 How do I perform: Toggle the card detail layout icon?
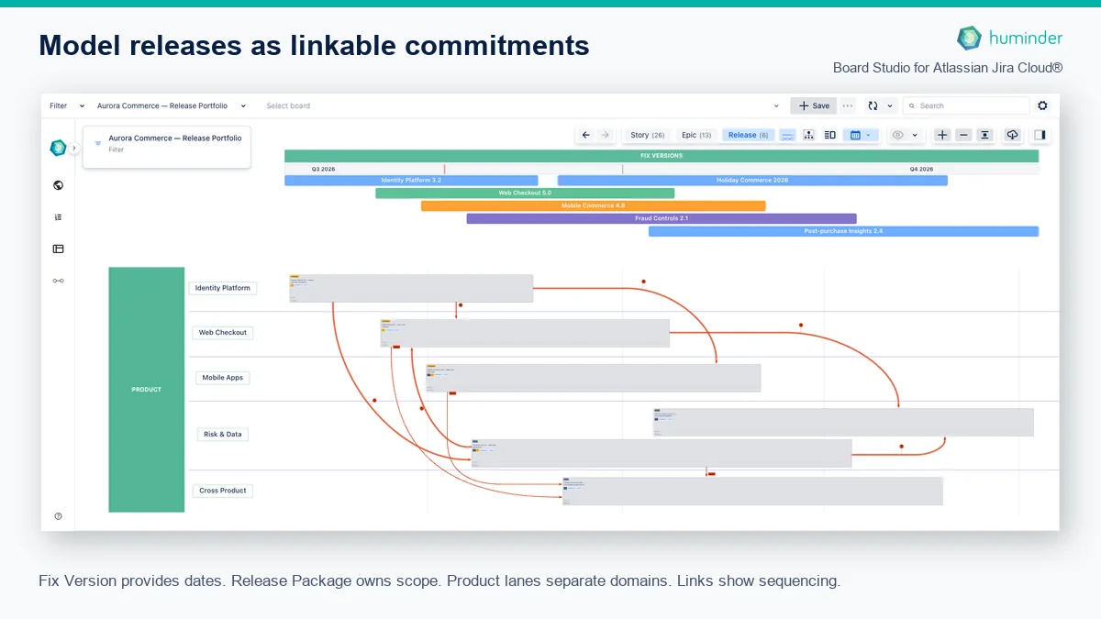coord(829,135)
